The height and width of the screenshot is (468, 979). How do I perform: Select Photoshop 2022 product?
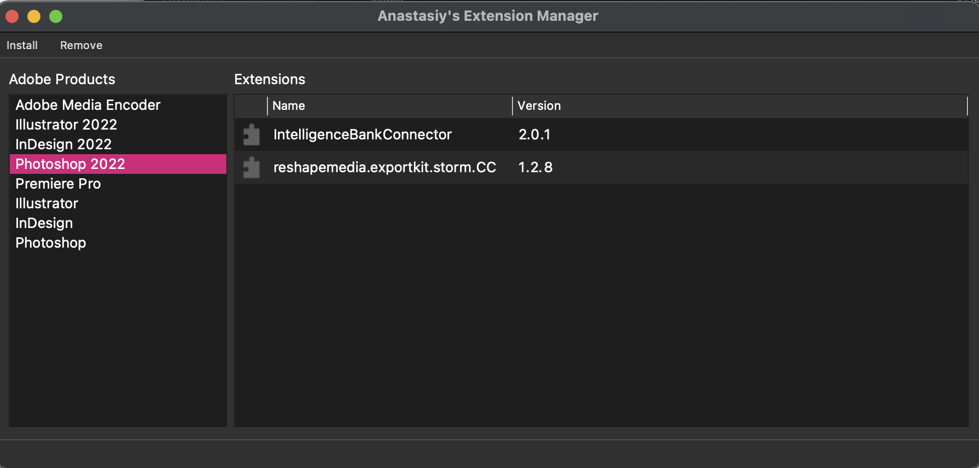pos(118,164)
